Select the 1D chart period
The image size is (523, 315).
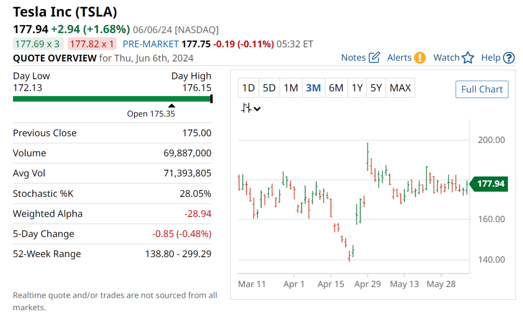coord(248,88)
